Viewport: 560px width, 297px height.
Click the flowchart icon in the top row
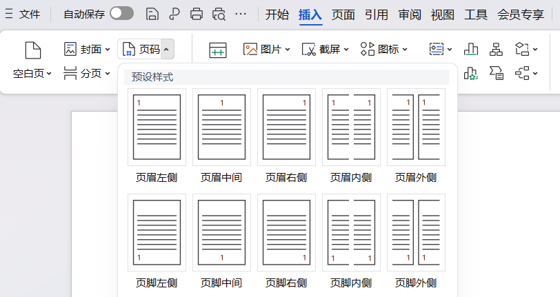[x=522, y=49]
